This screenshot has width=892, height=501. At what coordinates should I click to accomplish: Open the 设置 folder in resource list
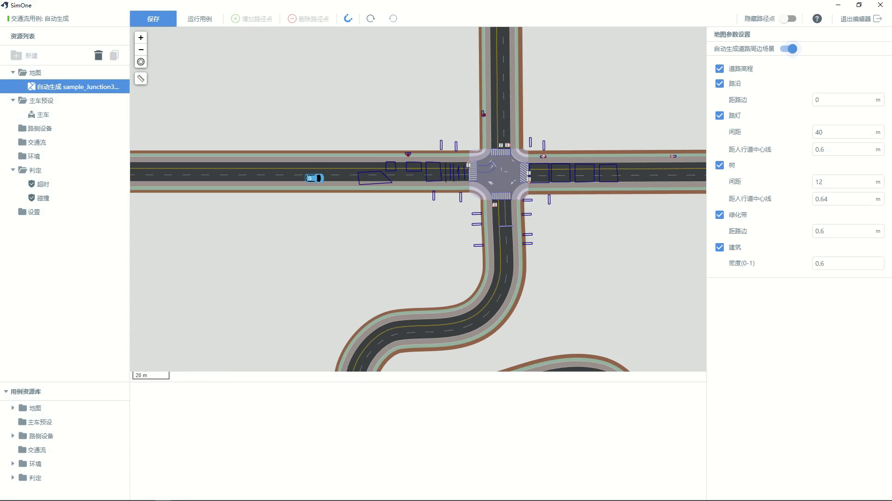pyautogui.click(x=29, y=212)
